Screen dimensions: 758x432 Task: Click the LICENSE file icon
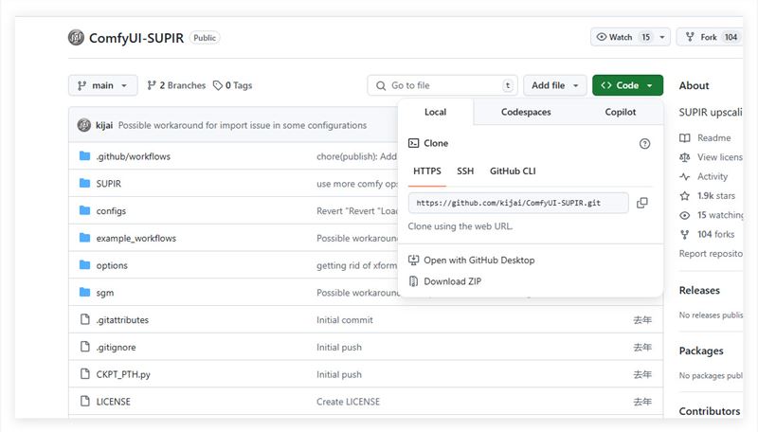coord(85,401)
